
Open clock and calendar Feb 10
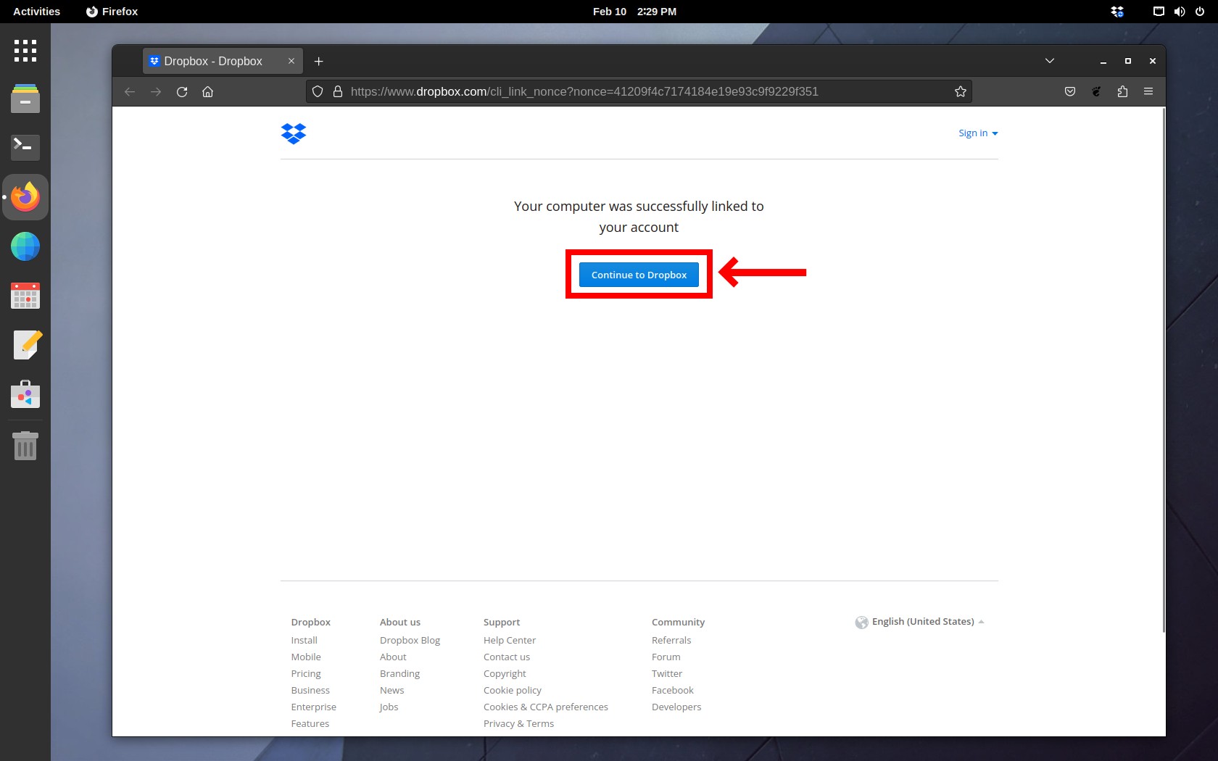coord(634,12)
